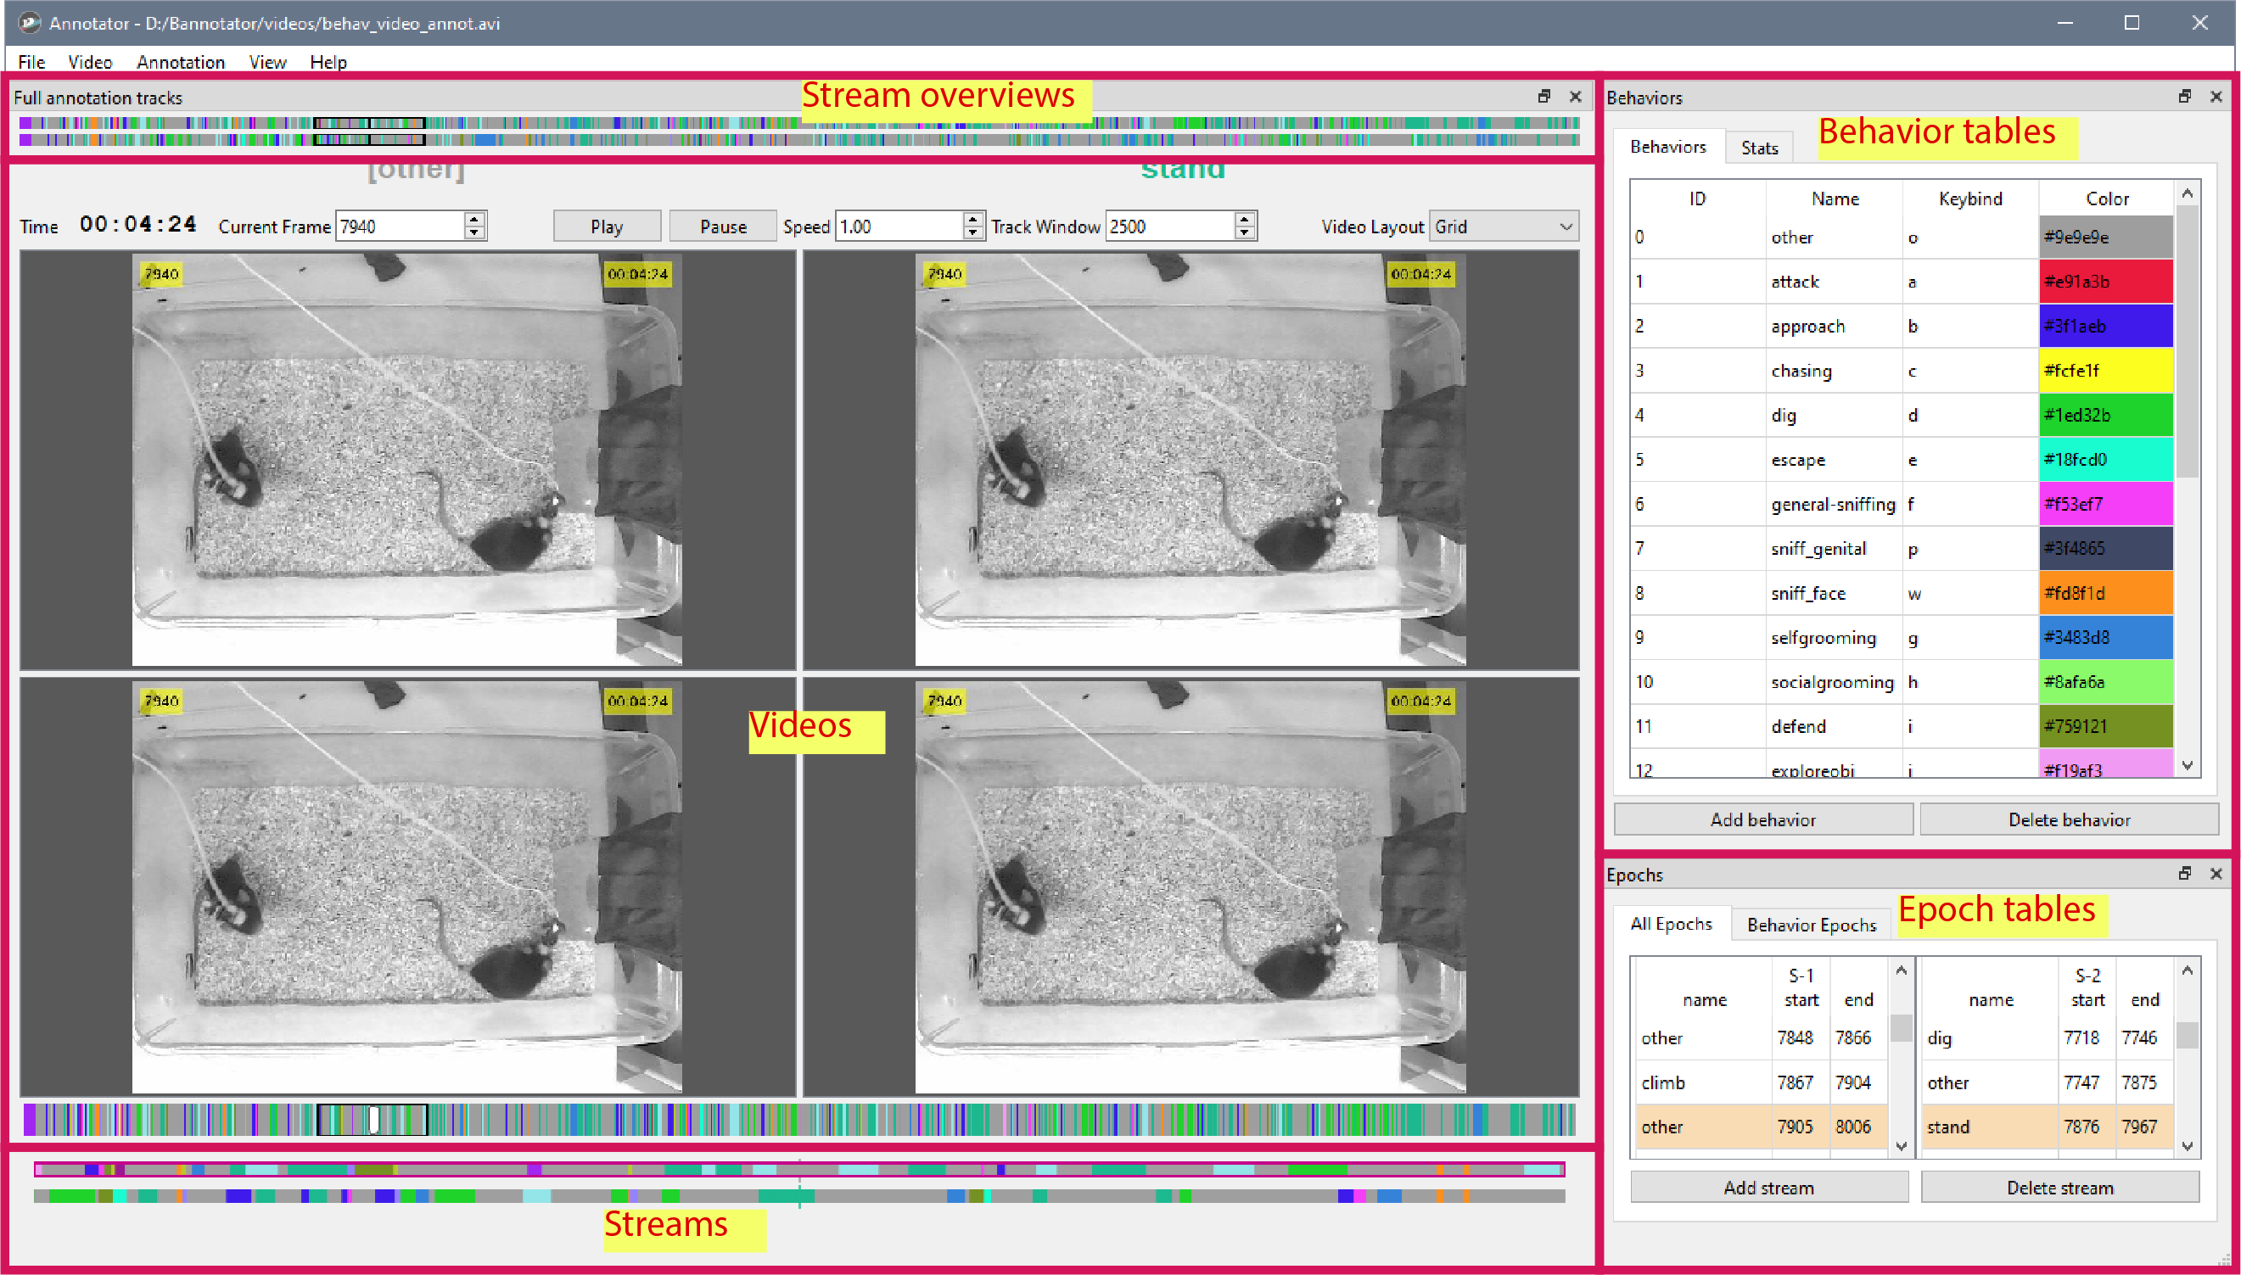Viewport: 2241px width, 1275px height.
Task: Click the Delete stream button
Action: [x=2059, y=1188]
